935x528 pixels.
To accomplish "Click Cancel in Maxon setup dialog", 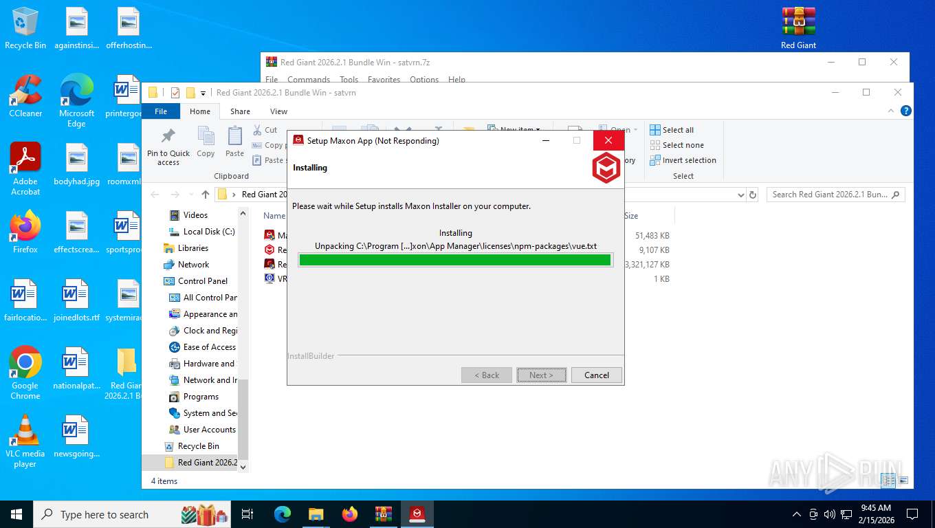I will [x=597, y=375].
